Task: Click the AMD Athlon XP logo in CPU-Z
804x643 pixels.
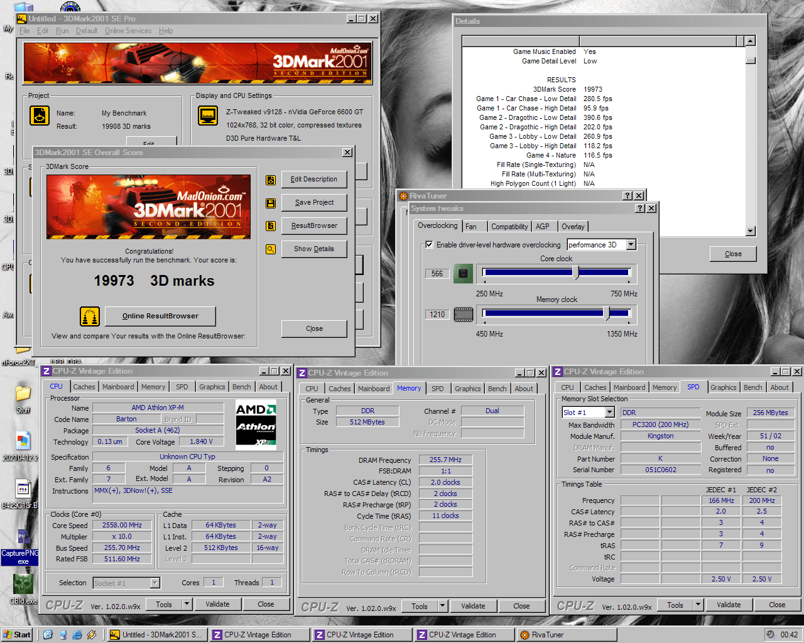Action: 256,424
